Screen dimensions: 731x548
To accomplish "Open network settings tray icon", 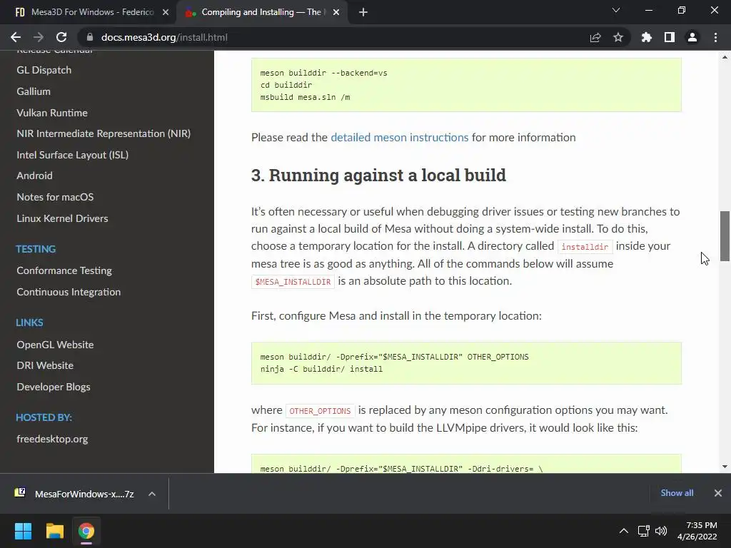I will 644,531.
